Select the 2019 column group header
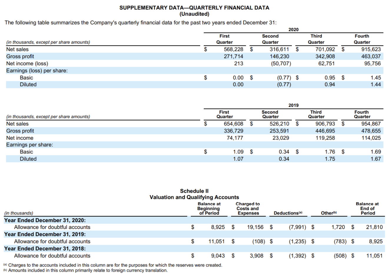 click(x=294, y=105)
